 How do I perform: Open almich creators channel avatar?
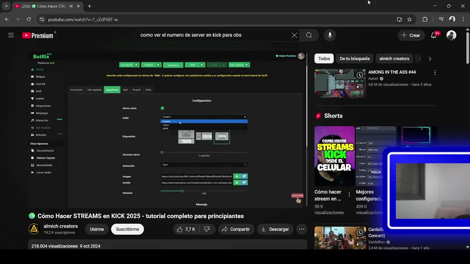click(34, 229)
